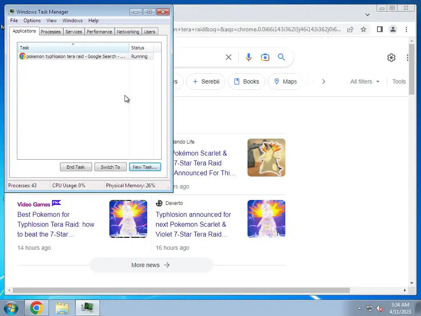421x316 pixels.
Task: Switch to the Performance tab
Action: (x=99, y=32)
